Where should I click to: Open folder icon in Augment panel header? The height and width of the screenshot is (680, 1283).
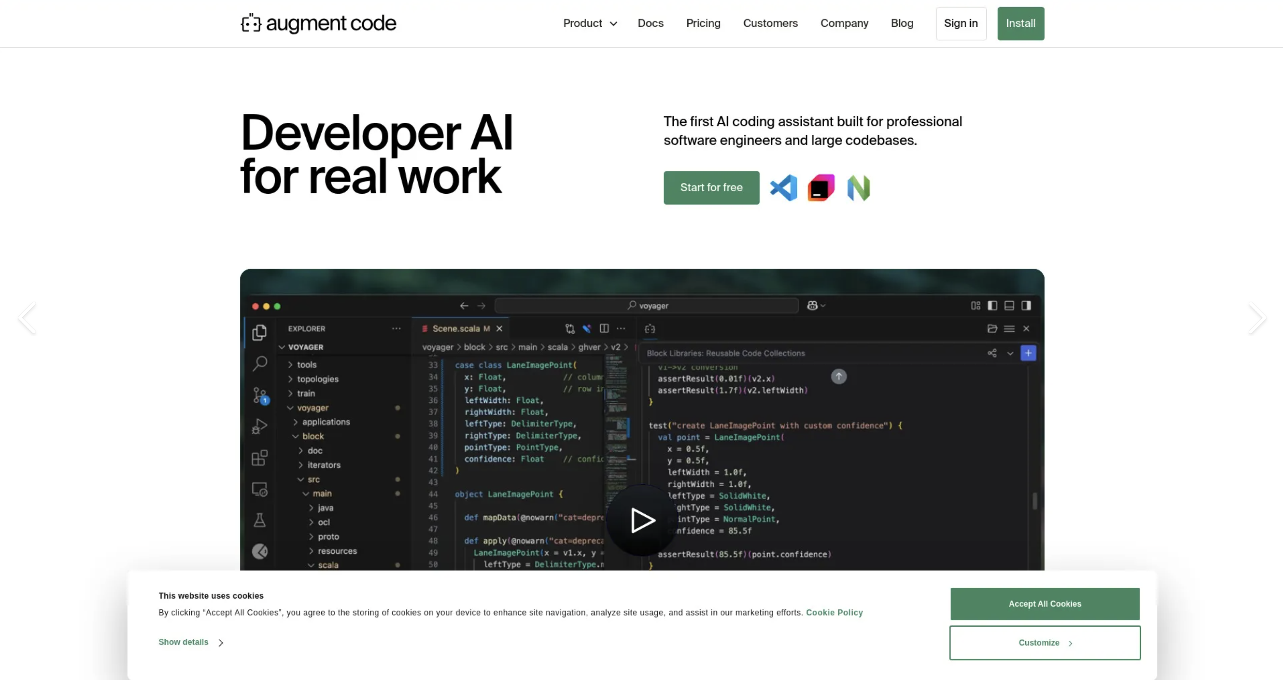(992, 328)
